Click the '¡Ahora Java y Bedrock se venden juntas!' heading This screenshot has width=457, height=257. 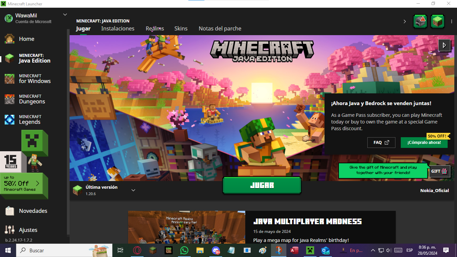coord(381,103)
